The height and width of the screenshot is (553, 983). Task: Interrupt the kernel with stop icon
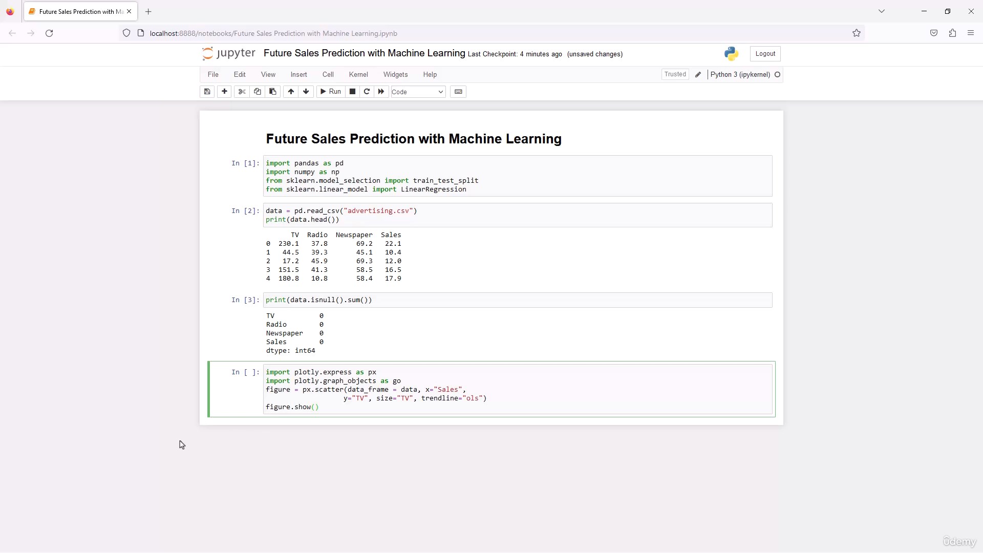[x=352, y=92]
